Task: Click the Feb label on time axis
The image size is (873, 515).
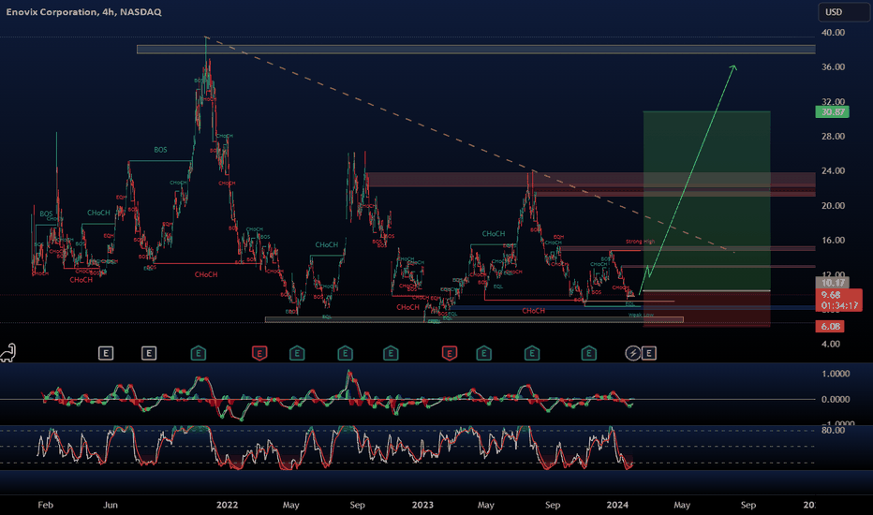Action: (x=46, y=505)
